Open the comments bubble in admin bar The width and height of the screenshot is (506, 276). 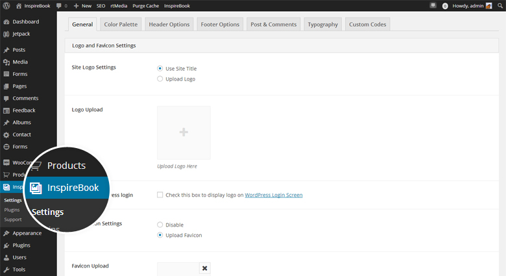point(59,6)
